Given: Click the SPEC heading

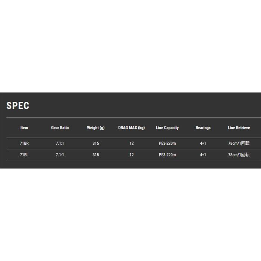Looking at the screenshot, I should point(18,106).
